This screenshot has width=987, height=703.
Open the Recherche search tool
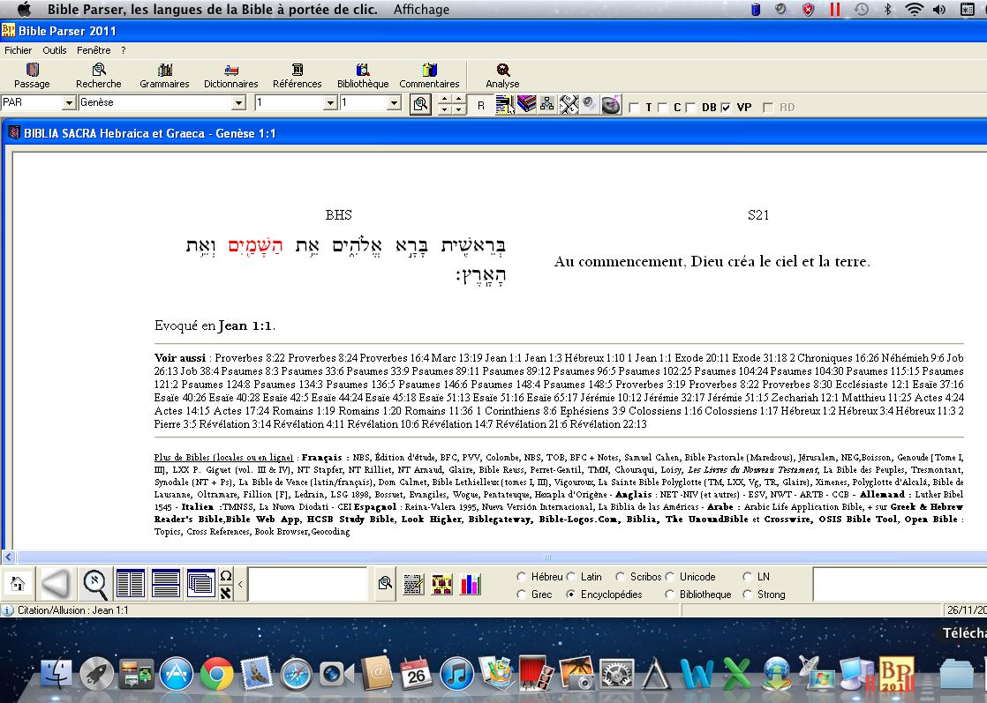click(x=98, y=76)
